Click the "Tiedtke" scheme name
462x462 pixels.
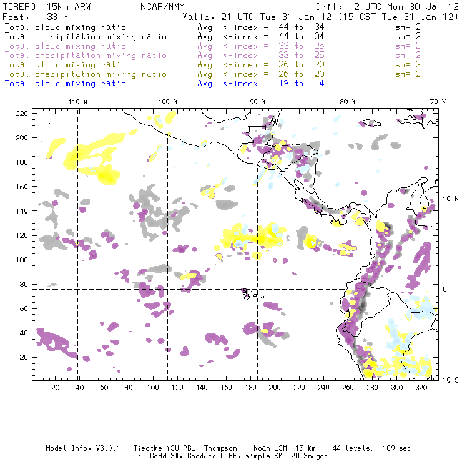148,448
